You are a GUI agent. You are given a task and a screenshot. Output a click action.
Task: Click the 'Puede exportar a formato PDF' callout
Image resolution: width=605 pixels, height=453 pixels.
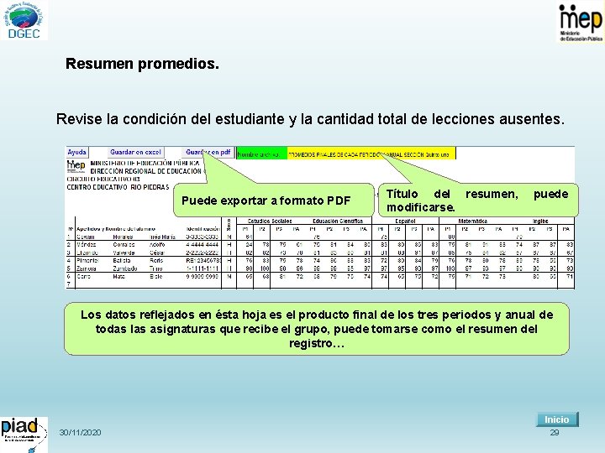(x=274, y=200)
